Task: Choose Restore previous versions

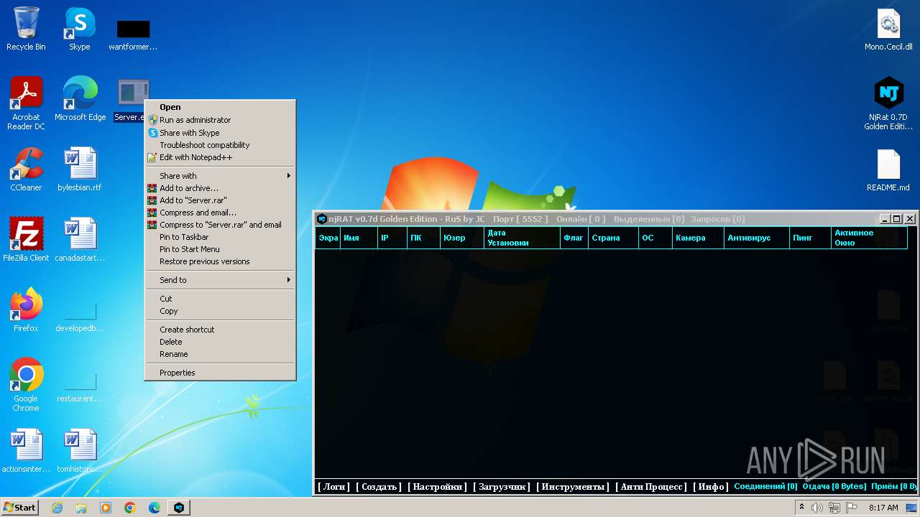Action: 220,261
